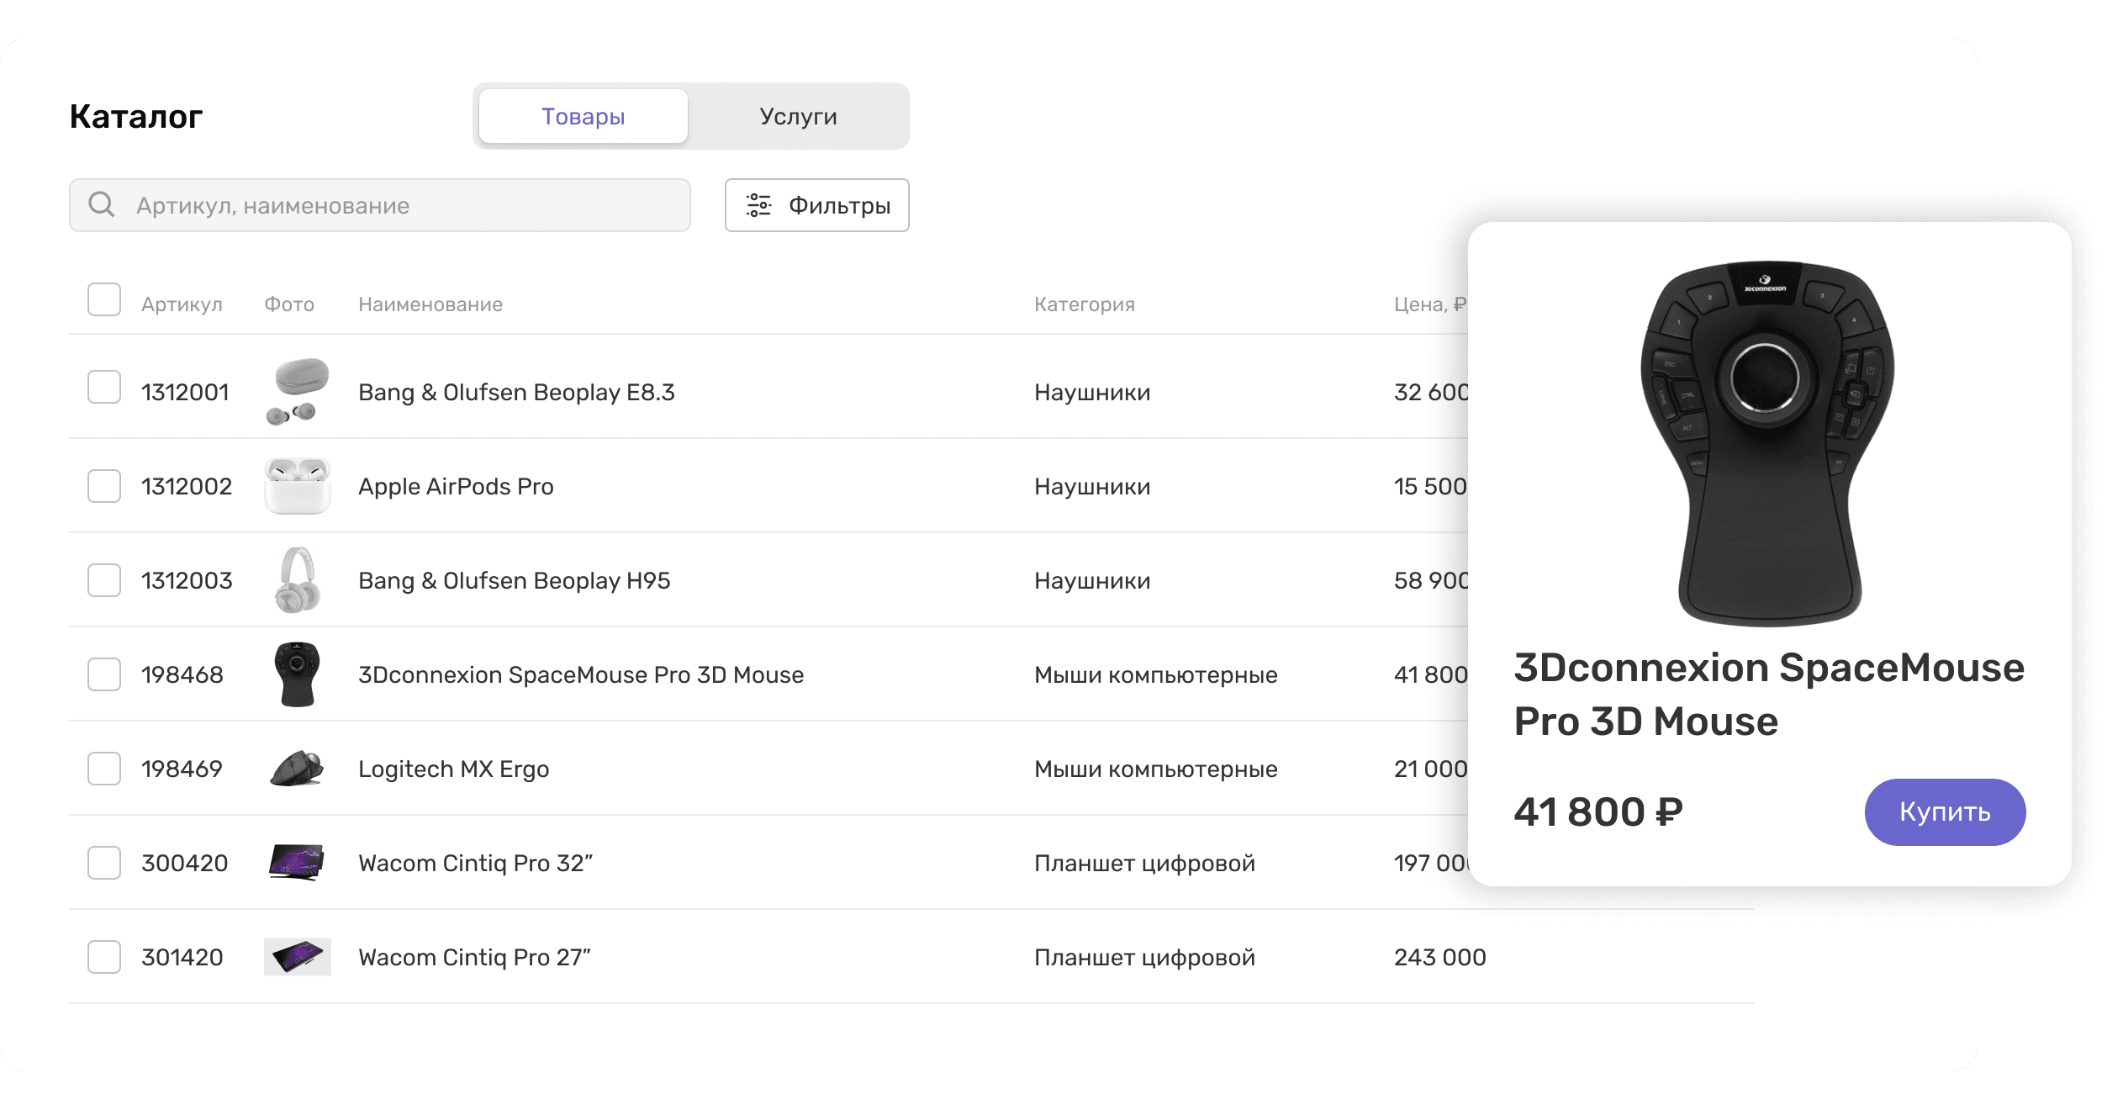Click Планшет цифровой in Cintiq Pro 27 row
This screenshot has width=2107, height=1110.
(1144, 957)
